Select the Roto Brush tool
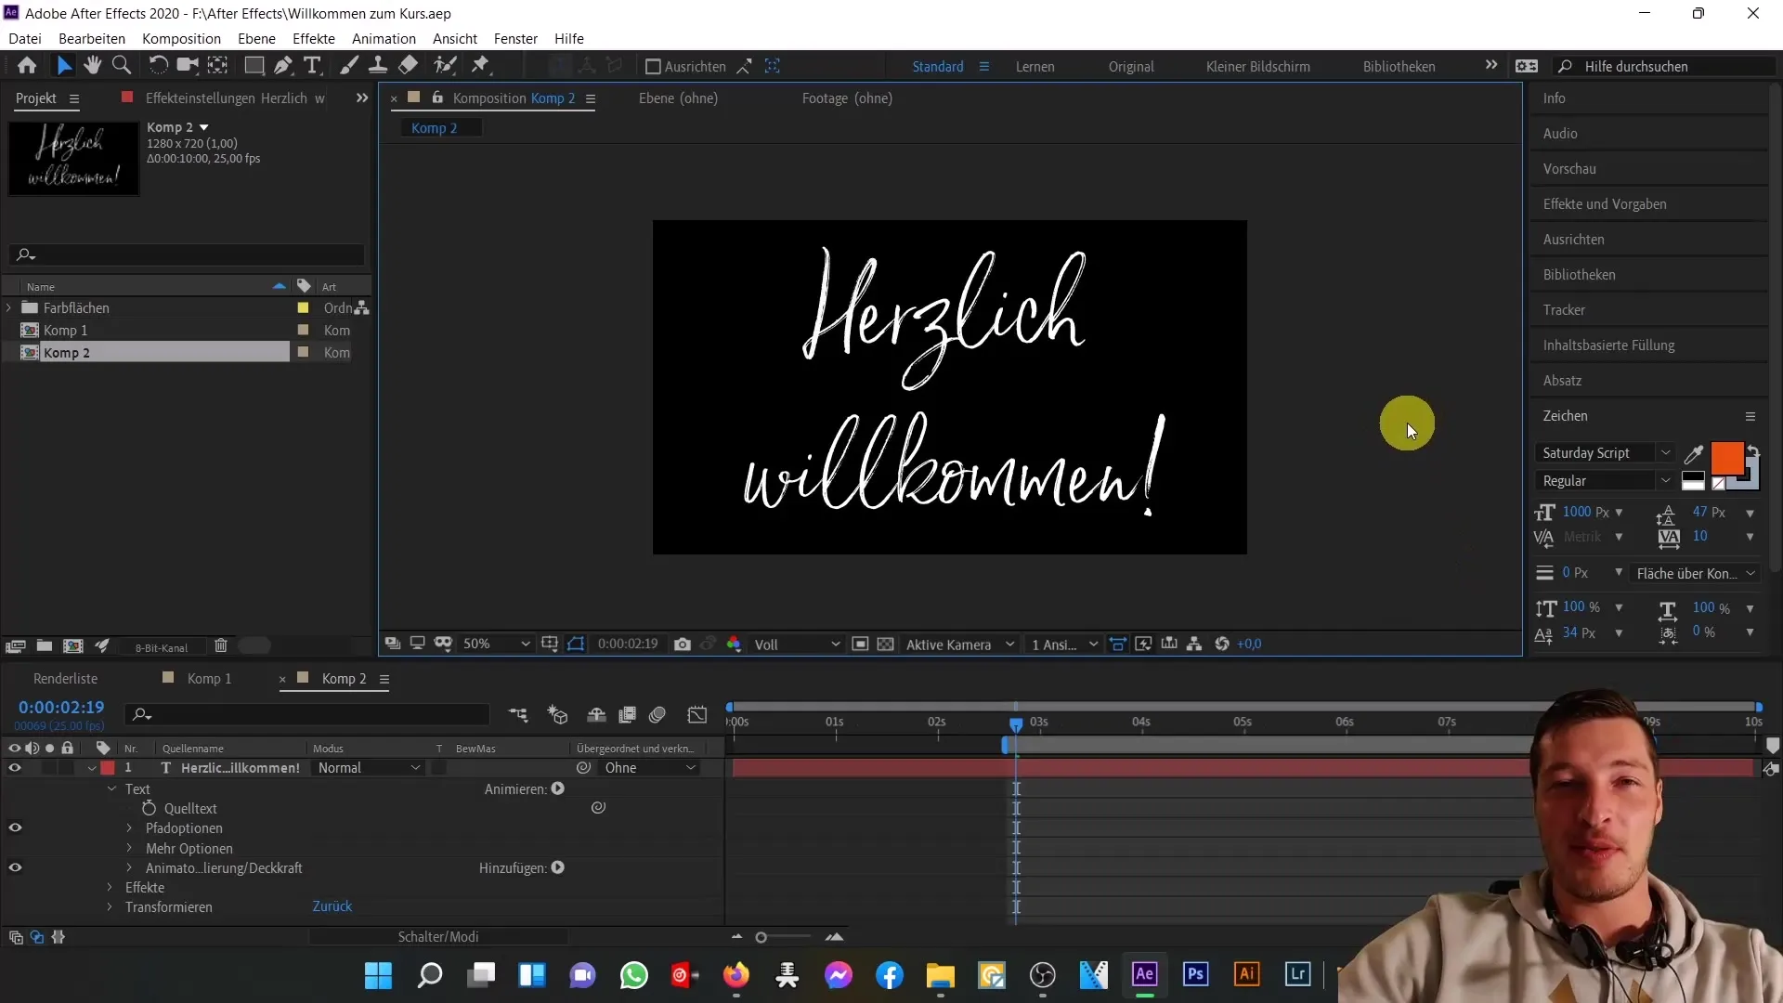Image resolution: width=1783 pixels, height=1003 pixels. click(446, 65)
